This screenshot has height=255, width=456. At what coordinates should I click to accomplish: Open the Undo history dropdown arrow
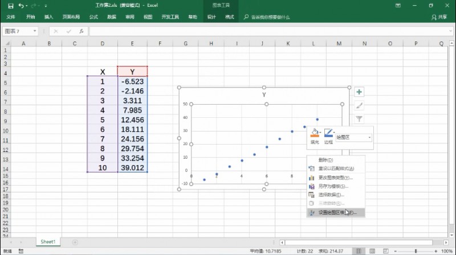tap(26, 6)
